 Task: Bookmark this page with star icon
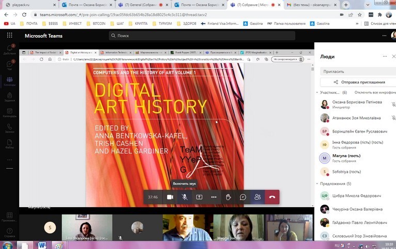pos(360,14)
